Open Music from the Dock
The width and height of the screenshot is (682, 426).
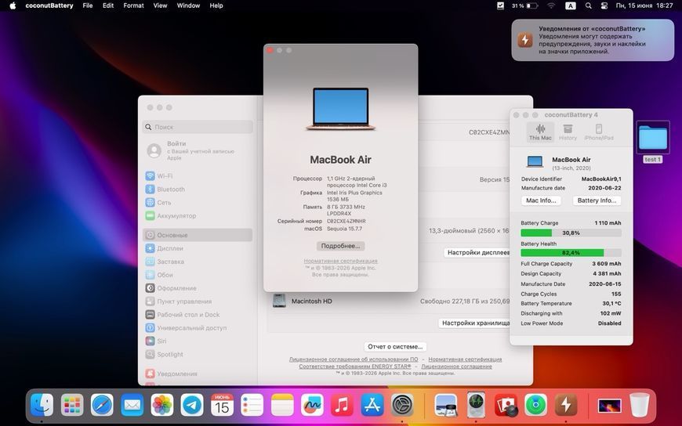tap(343, 405)
